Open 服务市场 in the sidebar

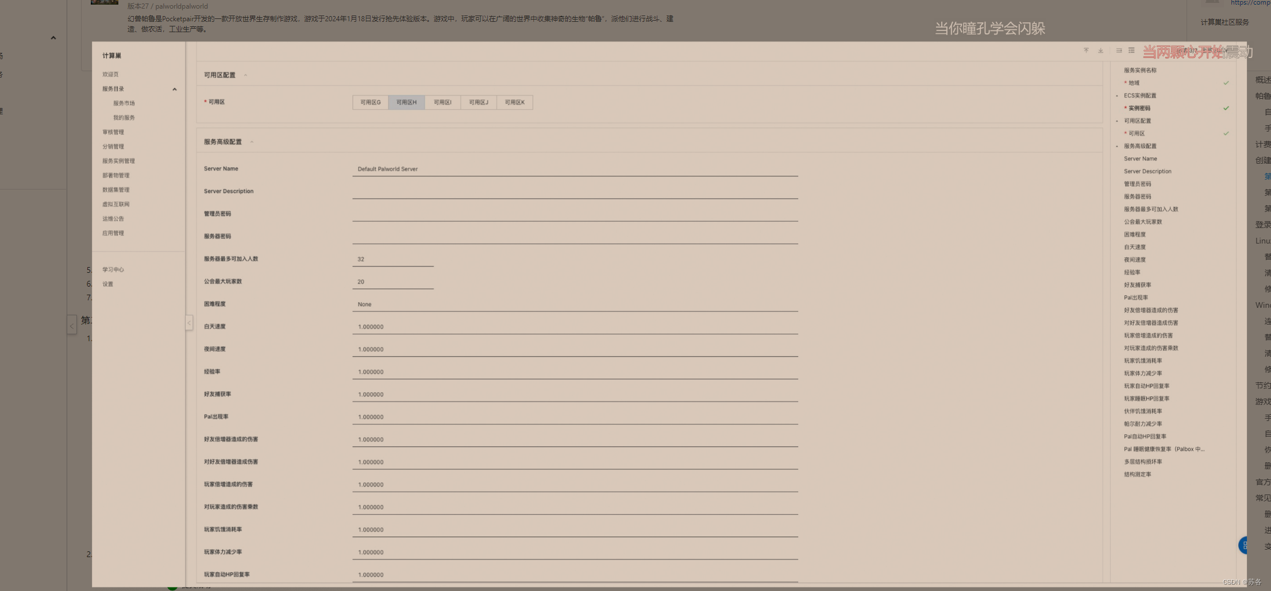124,103
